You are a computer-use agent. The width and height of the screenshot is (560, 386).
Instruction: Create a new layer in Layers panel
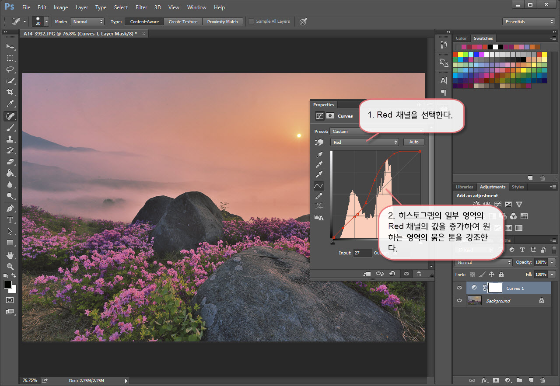coord(531,380)
